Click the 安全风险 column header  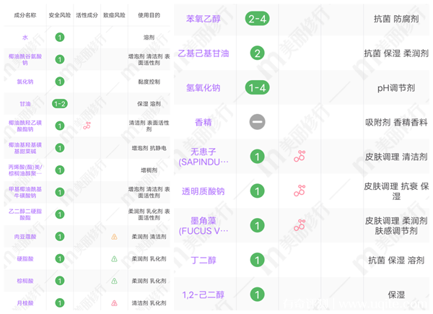tap(60, 14)
